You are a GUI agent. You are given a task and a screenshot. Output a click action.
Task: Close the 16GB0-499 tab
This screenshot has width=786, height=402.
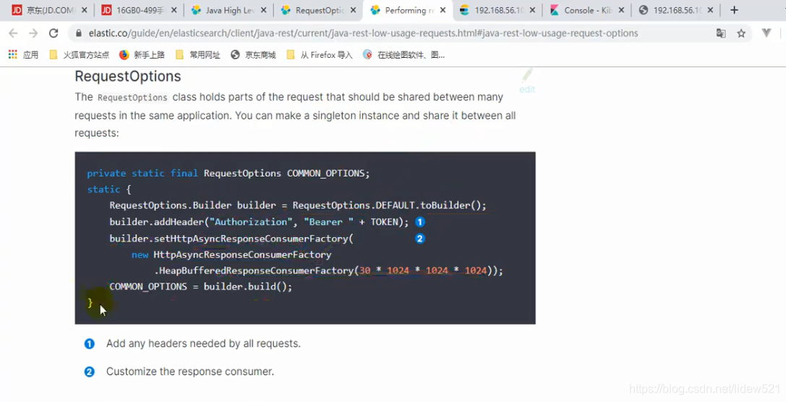(x=174, y=10)
